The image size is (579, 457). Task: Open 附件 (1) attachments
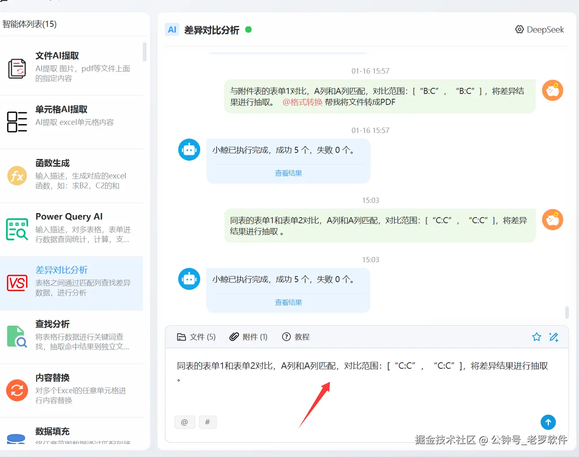tap(249, 337)
